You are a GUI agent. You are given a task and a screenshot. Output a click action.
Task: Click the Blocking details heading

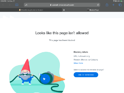pyautogui.click(x=81, y=52)
